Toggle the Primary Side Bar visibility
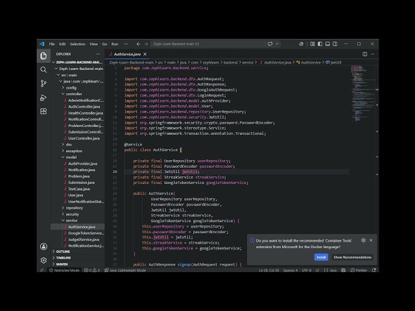This screenshot has width=415, height=311. click(320, 44)
